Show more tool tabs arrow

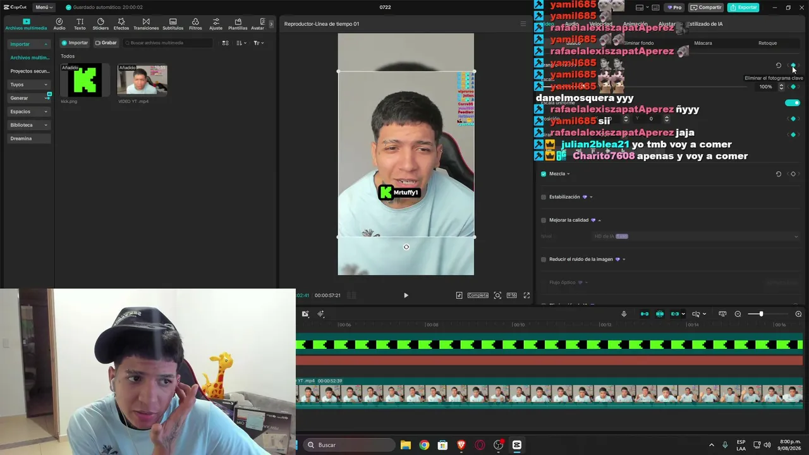click(272, 24)
